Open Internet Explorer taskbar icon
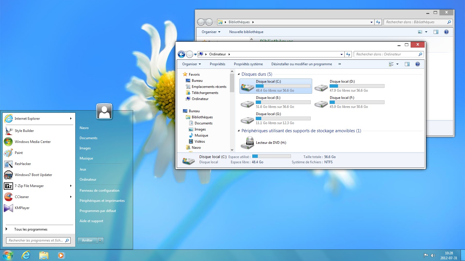Image resolution: width=465 pixels, height=261 pixels. pos(26,255)
